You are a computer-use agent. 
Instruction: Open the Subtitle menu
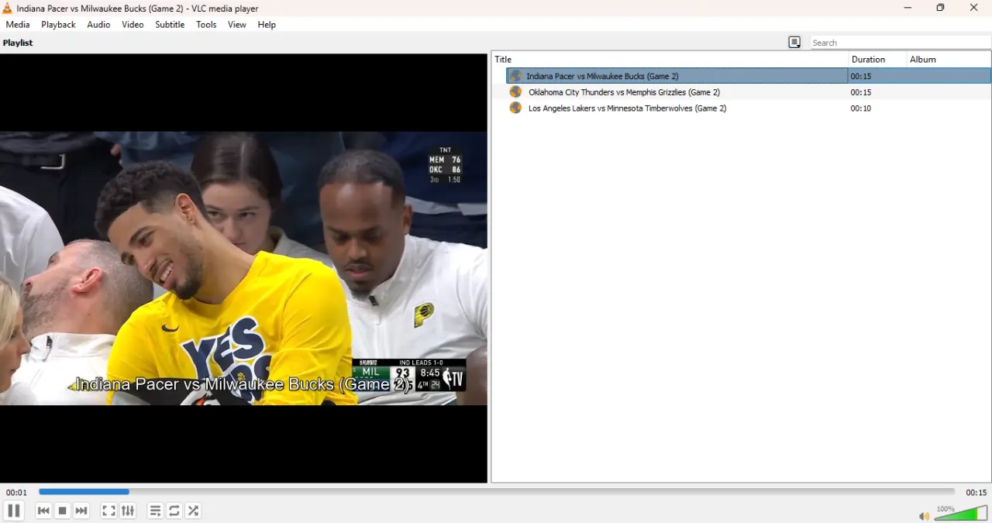tap(170, 25)
